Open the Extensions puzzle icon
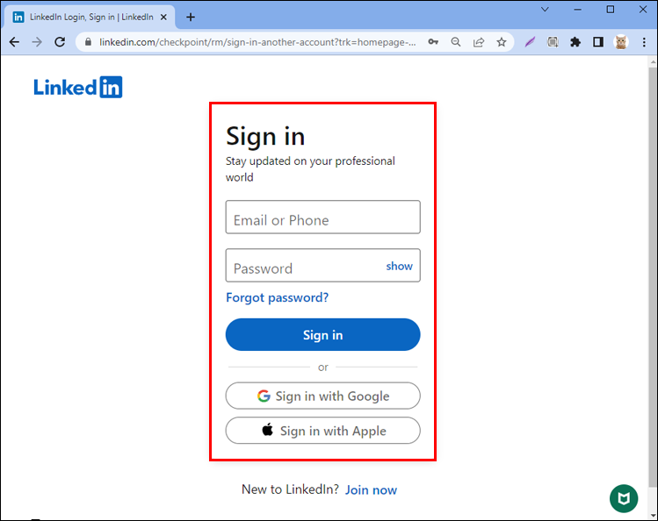658x521 pixels. pyautogui.click(x=575, y=41)
